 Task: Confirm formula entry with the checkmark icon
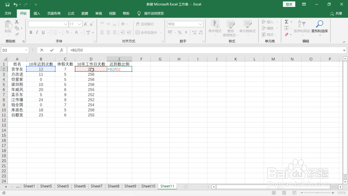point(52,50)
